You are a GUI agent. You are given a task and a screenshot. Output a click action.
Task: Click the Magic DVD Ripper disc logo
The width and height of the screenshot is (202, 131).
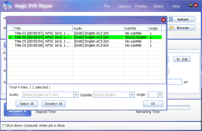click(7, 5)
